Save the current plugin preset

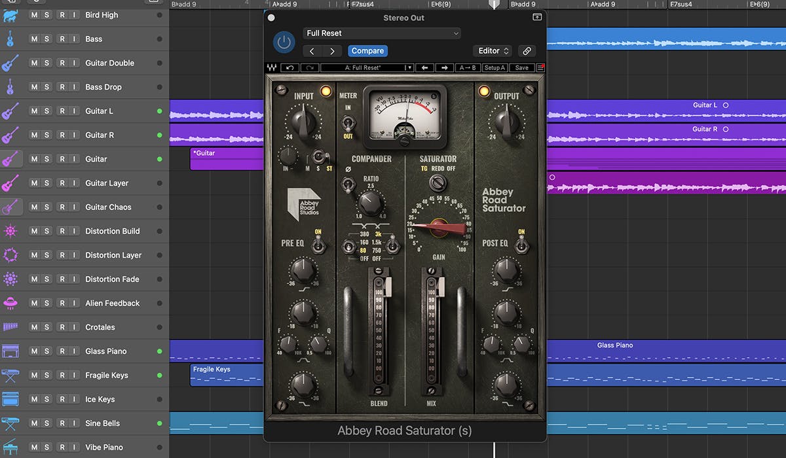pyautogui.click(x=521, y=67)
